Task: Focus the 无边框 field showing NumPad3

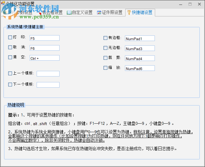Action: click(x=140, y=48)
